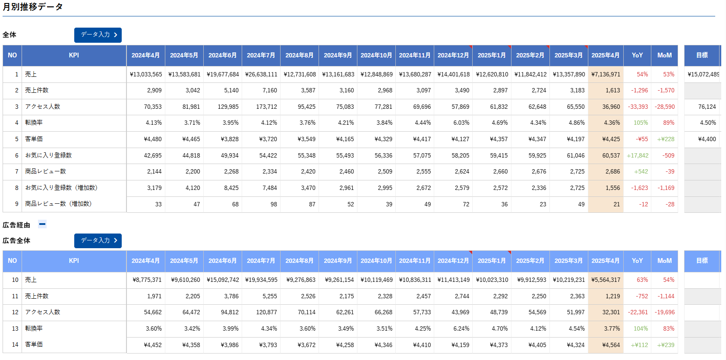The image size is (726, 360).
Task: Click red note marker on top table 2025年2月 header
Action: tap(548, 47)
